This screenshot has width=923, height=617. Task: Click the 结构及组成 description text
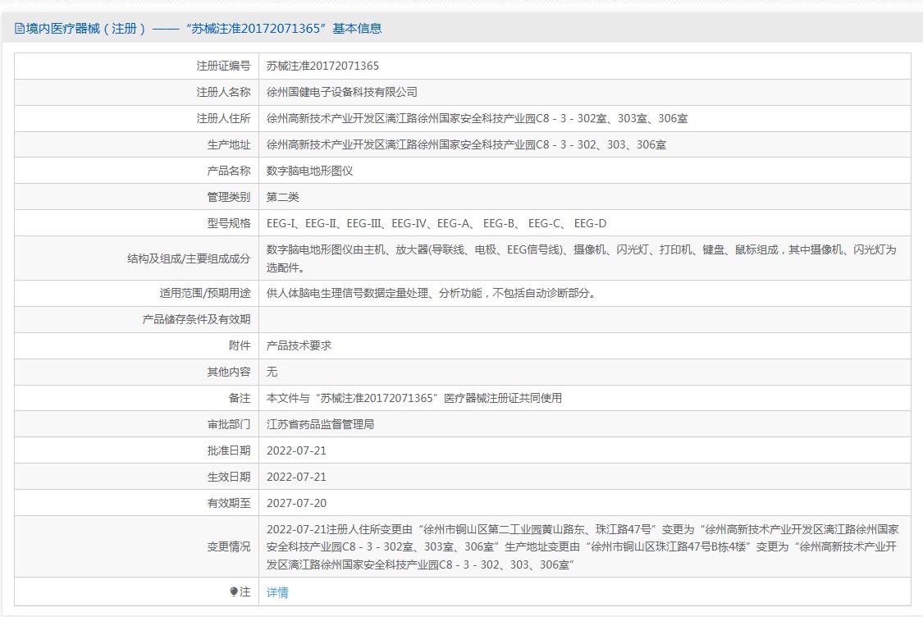(x=581, y=258)
